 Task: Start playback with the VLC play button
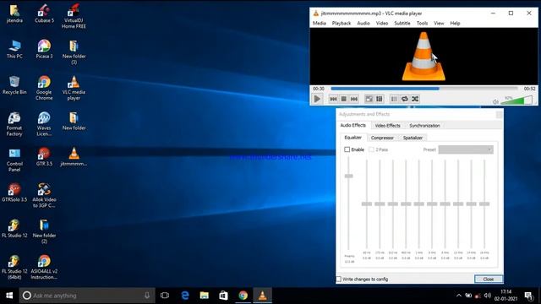click(317, 99)
